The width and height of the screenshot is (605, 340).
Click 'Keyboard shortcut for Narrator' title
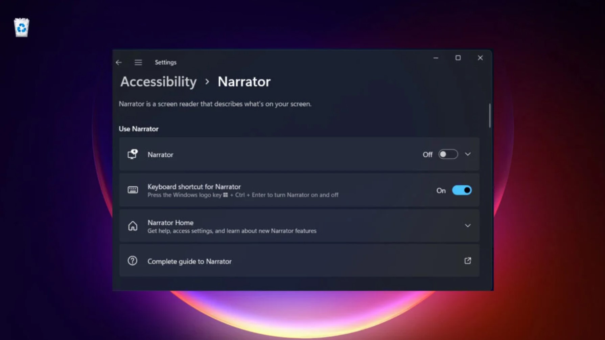pyautogui.click(x=194, y=187)
